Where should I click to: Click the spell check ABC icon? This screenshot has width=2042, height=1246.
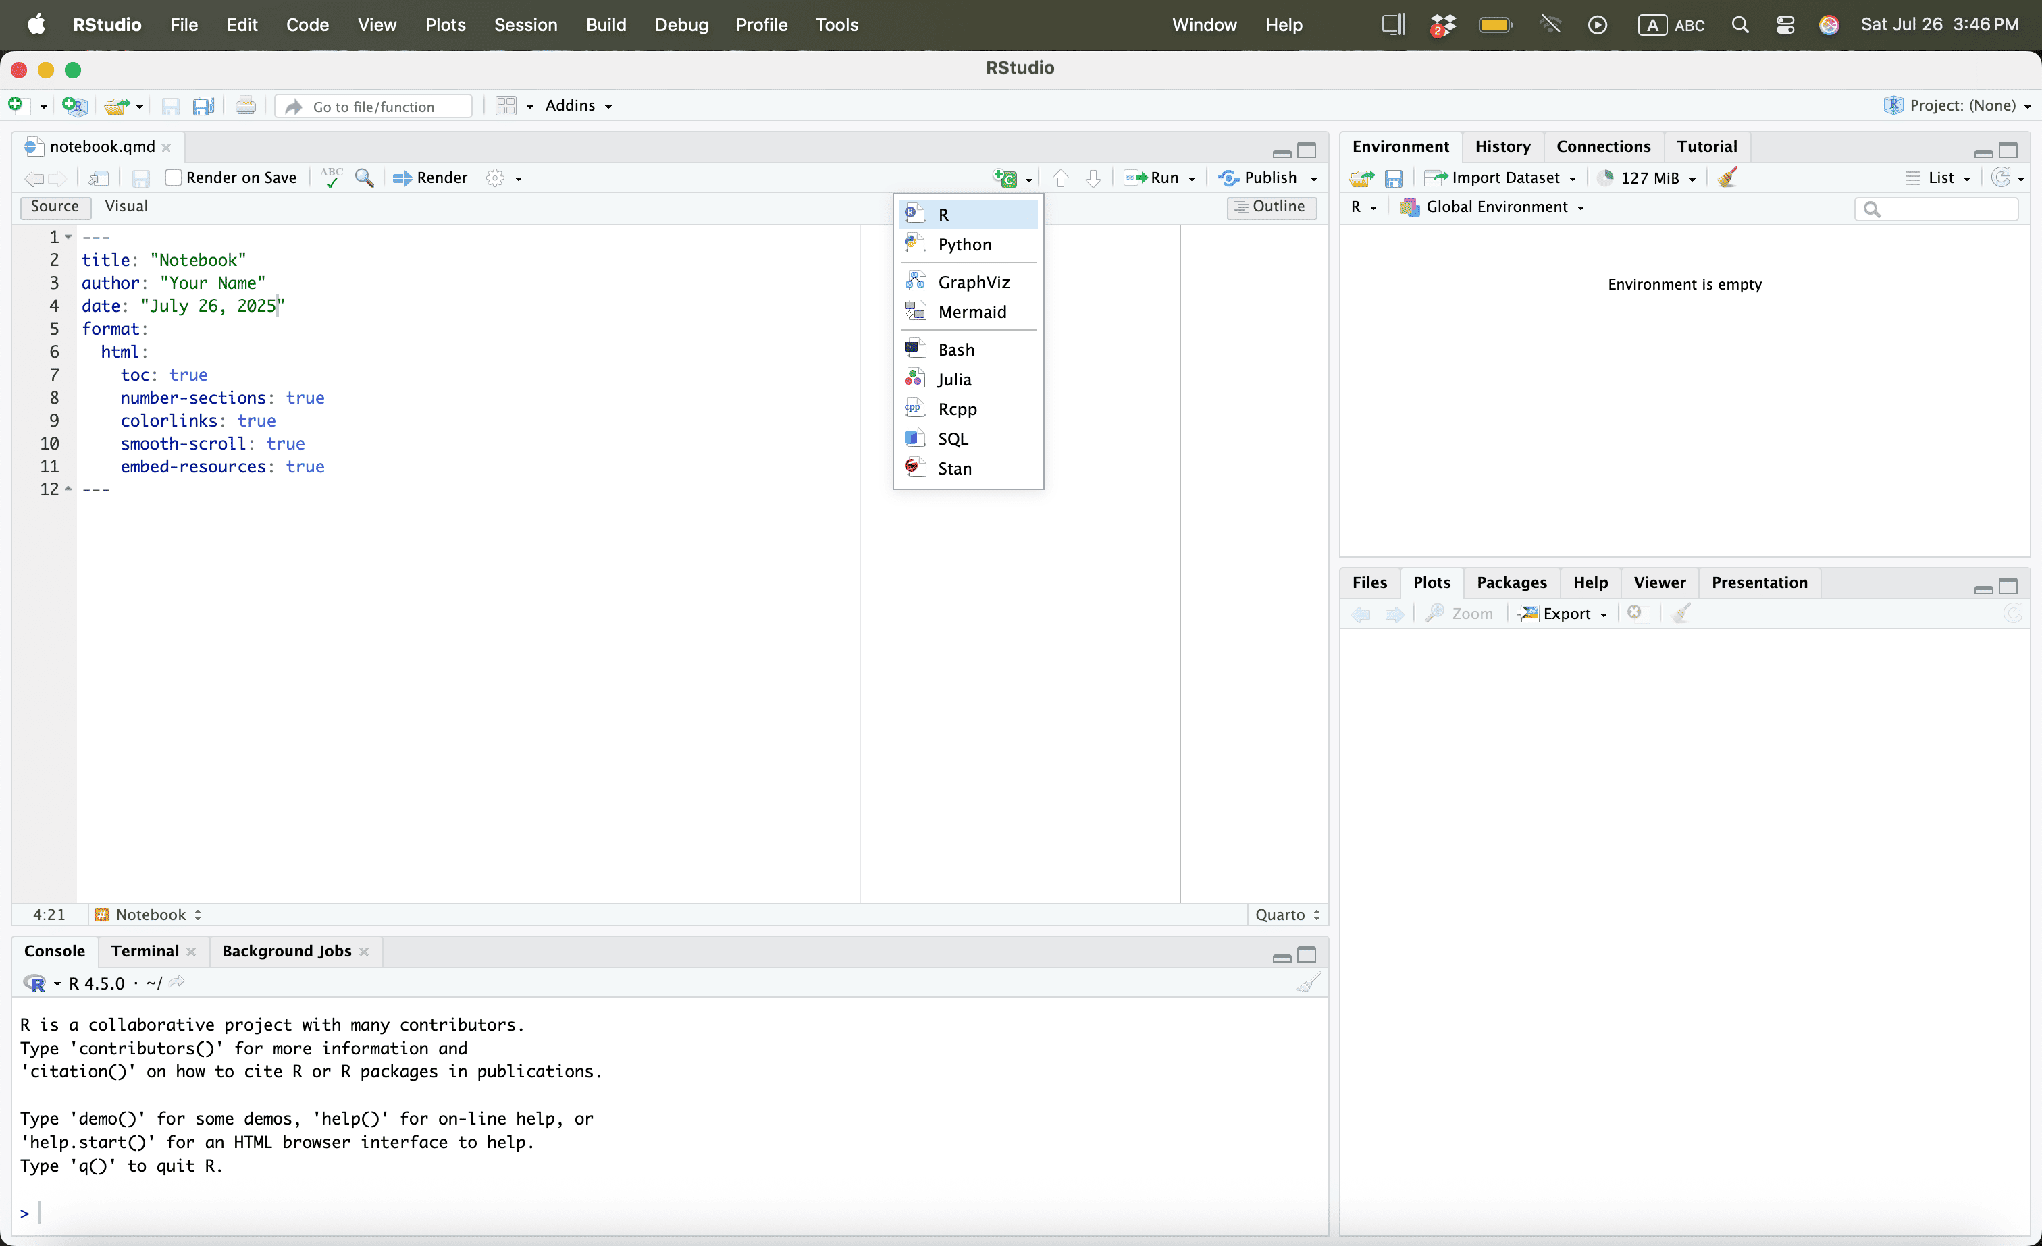[x=331, y=178]
